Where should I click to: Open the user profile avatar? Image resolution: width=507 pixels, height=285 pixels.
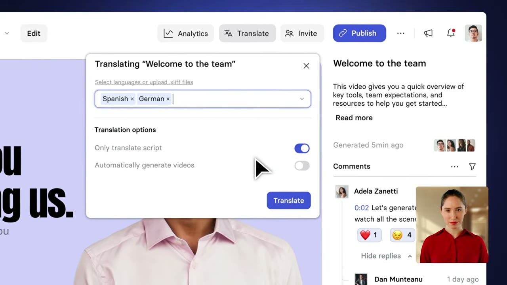[x=473, y=33]
